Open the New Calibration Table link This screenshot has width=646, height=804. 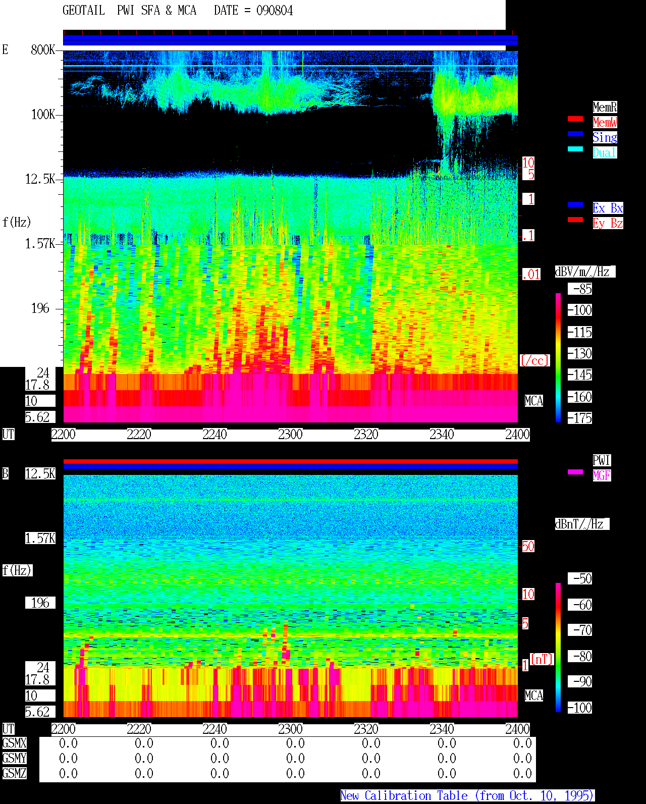[x=467, y=795]
